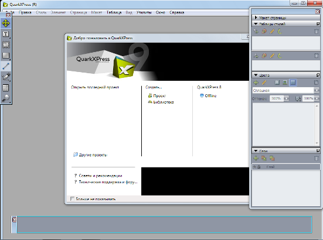The image size is (323, 240).
Task: Click Merge Layers icon in Слои panel
Action: coord(272,158)
